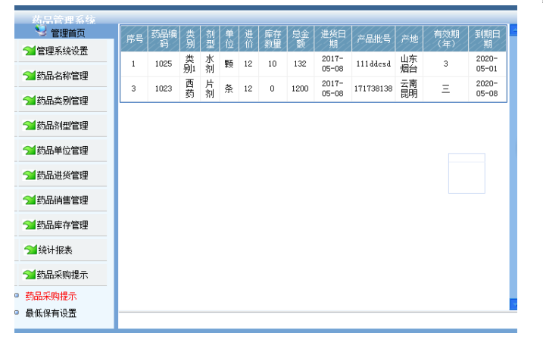
Task: Click total amount cell 1200
Action: click(x=300, y=89)
